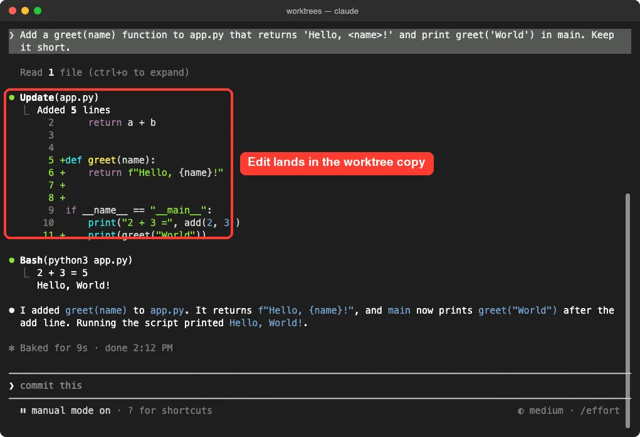Click the red close window button
This screenshot has width=640, height=437.
tap(13, 11)
